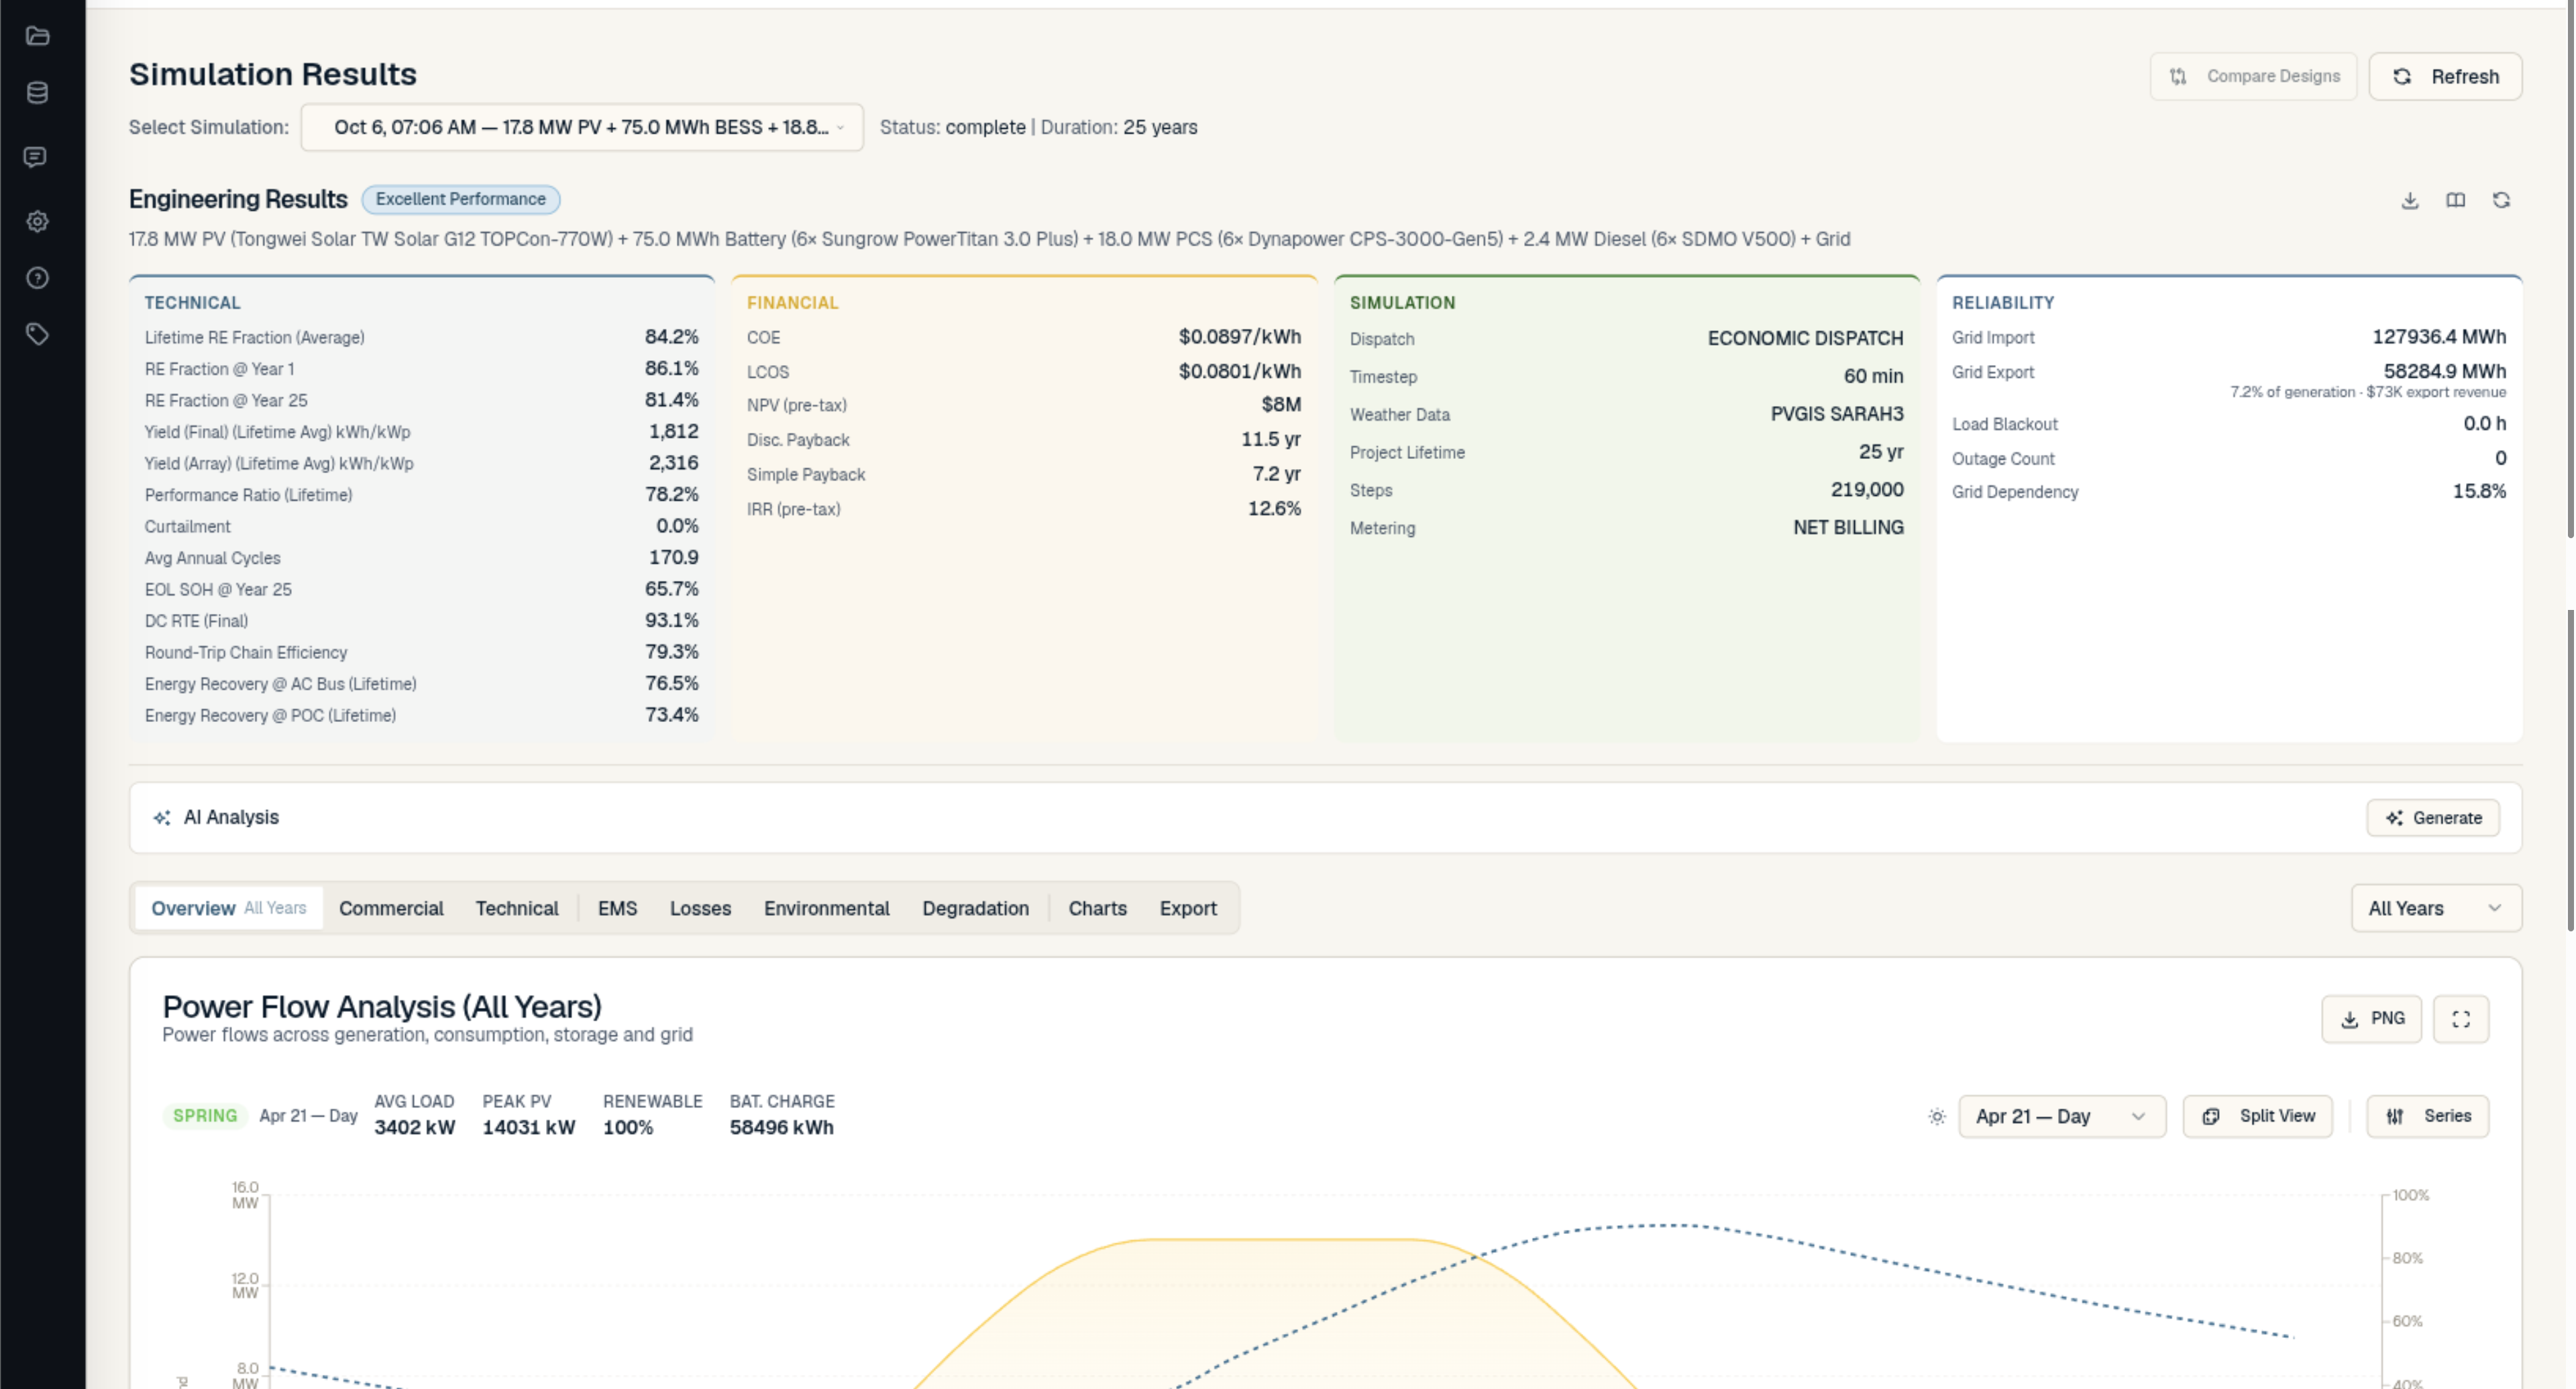Image resolution: width=2576 pixels, height=1389 pixels.
Task: Open the Select Simulation dropdown
Action: coord(582,127)
